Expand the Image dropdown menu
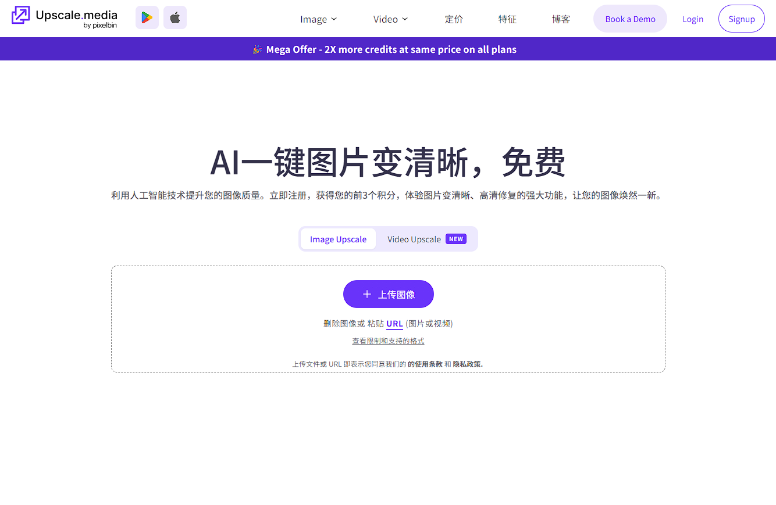This screenshot has width=776, height=505. (319, 19)
